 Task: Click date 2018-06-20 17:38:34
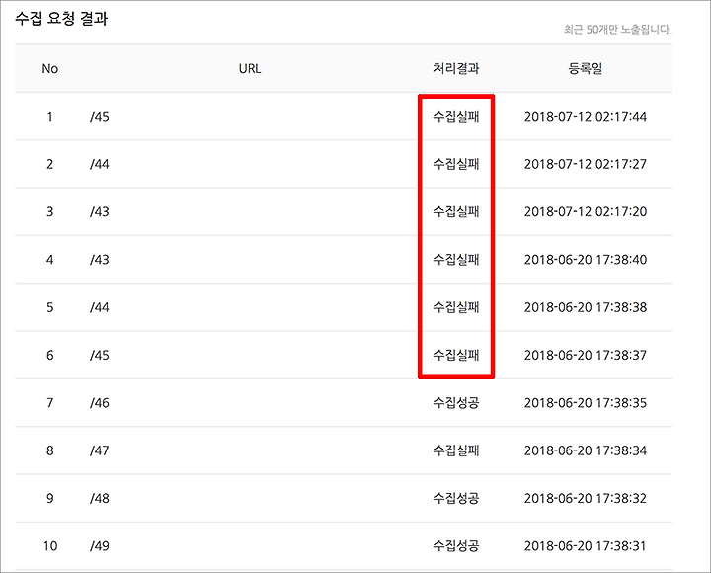586,450
